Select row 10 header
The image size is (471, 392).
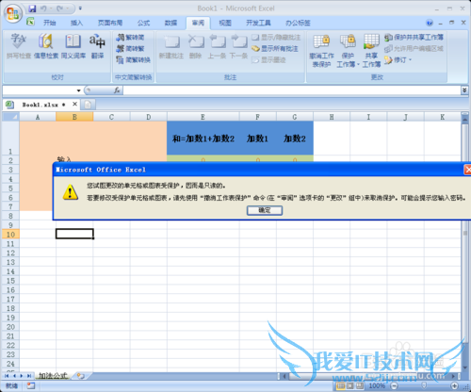click(x=10, y=235)
